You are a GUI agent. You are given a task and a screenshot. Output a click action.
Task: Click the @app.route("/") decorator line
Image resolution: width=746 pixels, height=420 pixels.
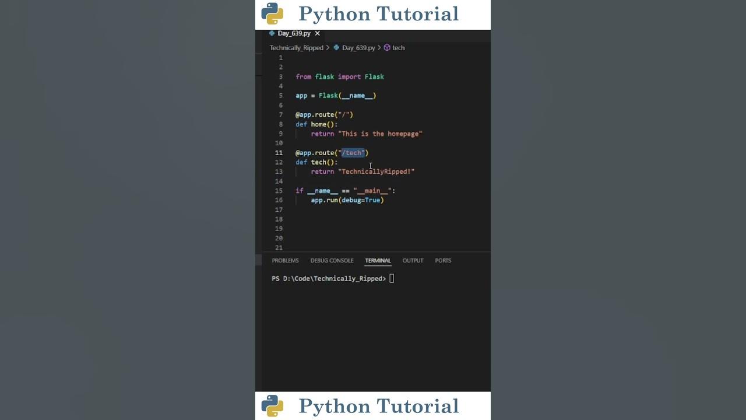324,115
